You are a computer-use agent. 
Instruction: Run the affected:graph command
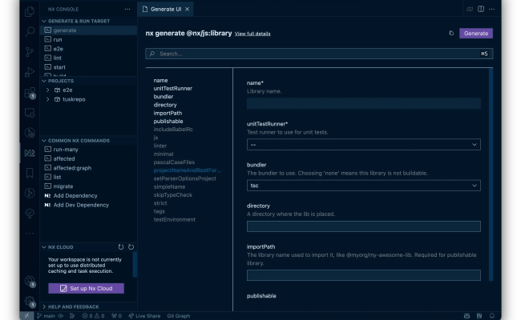pyautogui.click(x=88, y=168)
